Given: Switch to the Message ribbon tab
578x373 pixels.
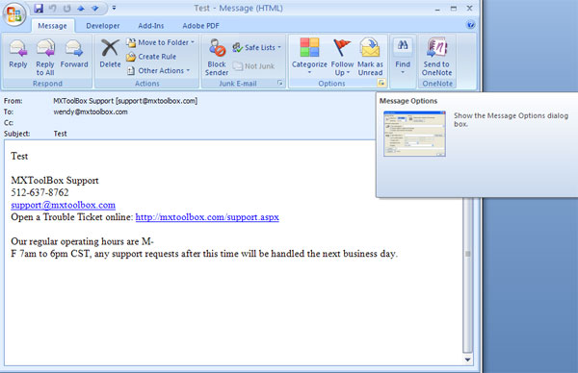Looking at the screenshot, I should 52,26.
